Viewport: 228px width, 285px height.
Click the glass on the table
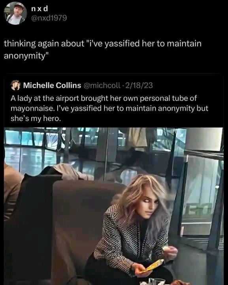click(x=156, y=281)
